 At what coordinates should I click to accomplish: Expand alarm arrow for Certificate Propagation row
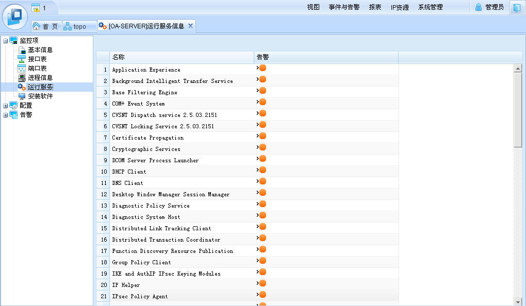tap(258, 135)
